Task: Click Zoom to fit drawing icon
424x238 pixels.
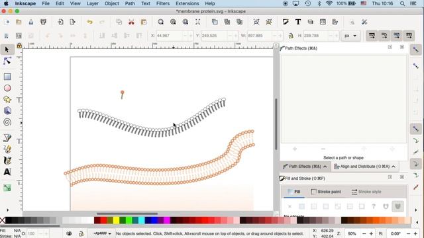Action: [173, 22]
